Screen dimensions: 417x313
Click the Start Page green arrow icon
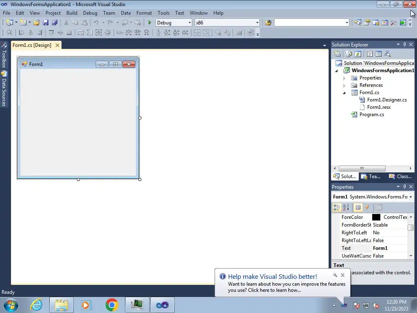[403, 23]
